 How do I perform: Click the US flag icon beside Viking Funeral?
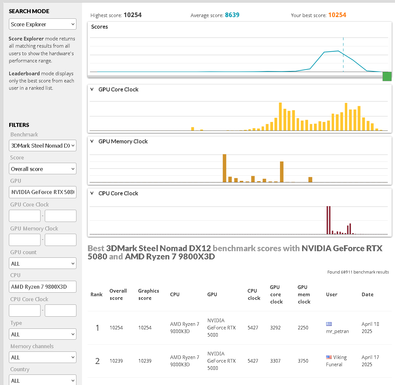pos(329,357)
